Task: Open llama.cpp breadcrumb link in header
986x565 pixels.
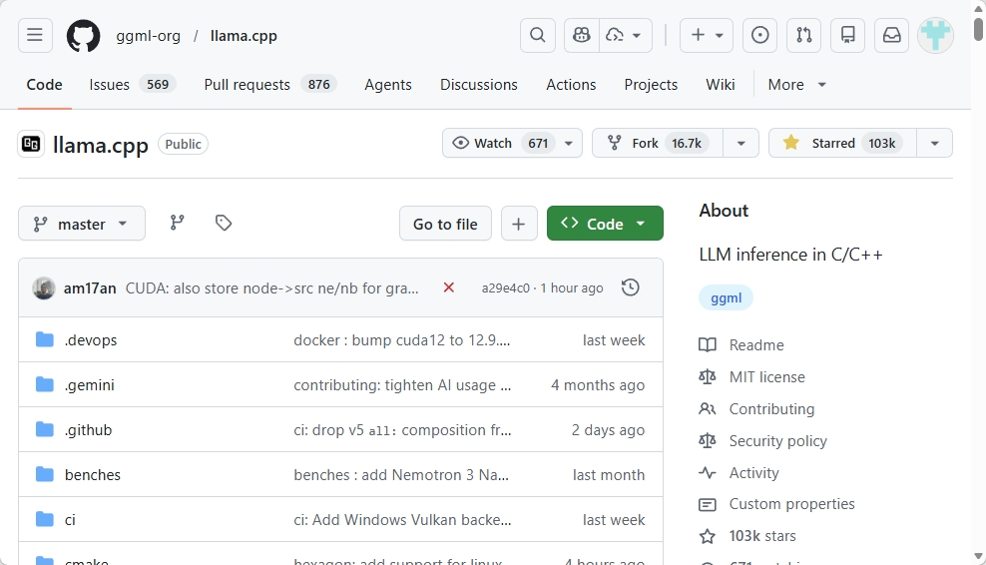Action: pyautogui.click(x=244, y=36)
